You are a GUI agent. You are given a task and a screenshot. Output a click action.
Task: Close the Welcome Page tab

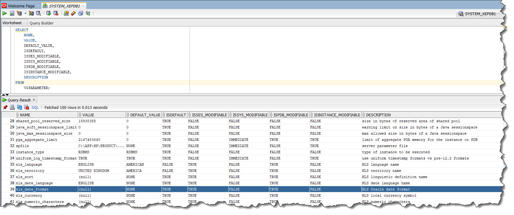[39, 6]
